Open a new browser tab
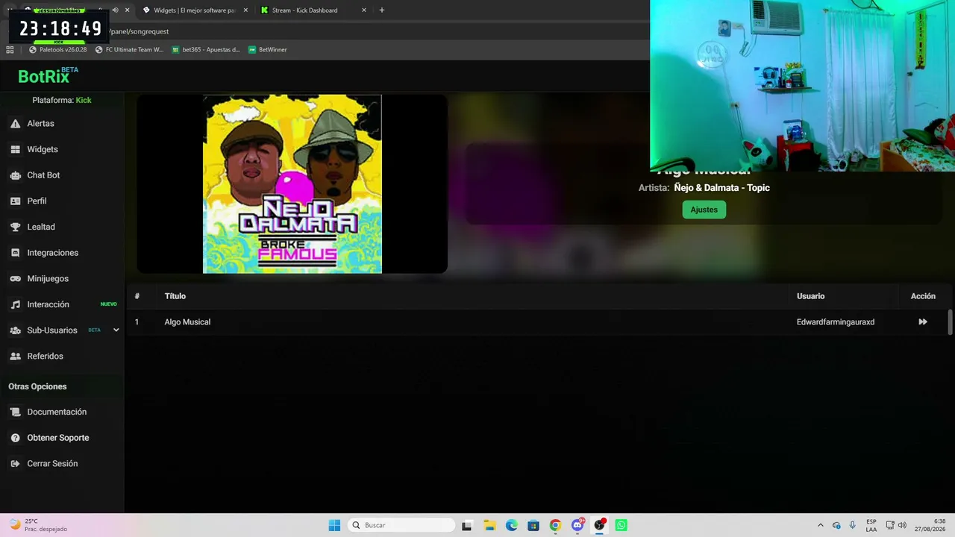Image resolution: width=955 pixels, height=537 pixels. point(382,10)
